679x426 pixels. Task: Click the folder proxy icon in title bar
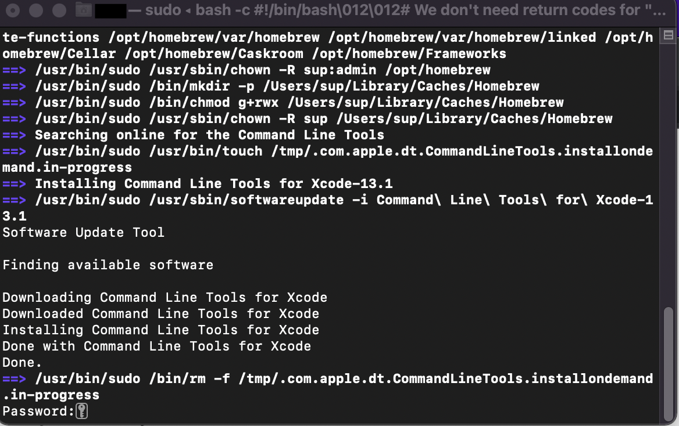pos(84,10)
